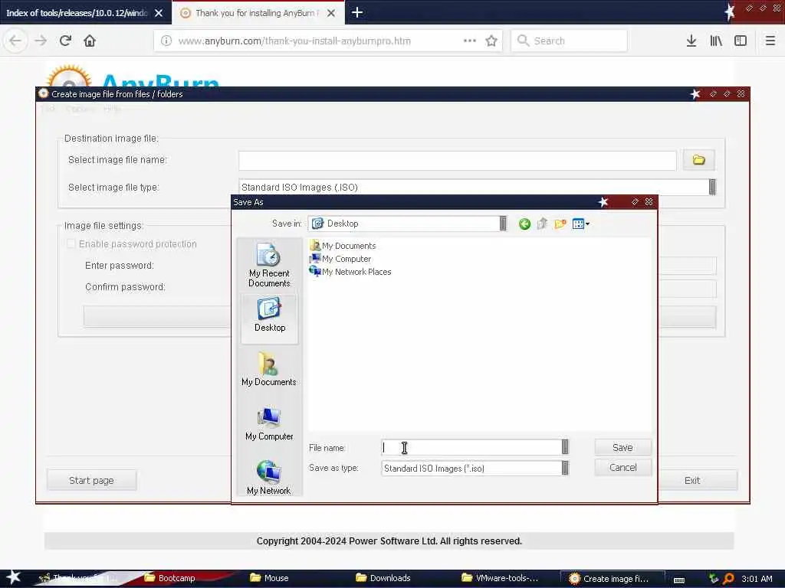Click the Firefox Search box
The height and width of the screenshot is (588, 785).
570,41
